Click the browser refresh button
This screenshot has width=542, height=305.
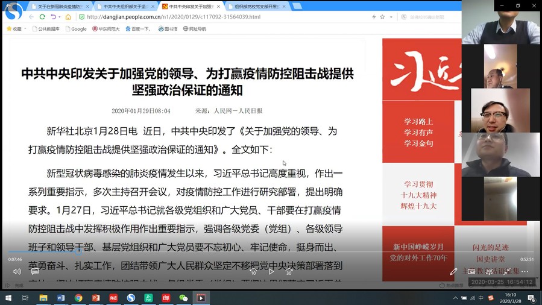42,17
